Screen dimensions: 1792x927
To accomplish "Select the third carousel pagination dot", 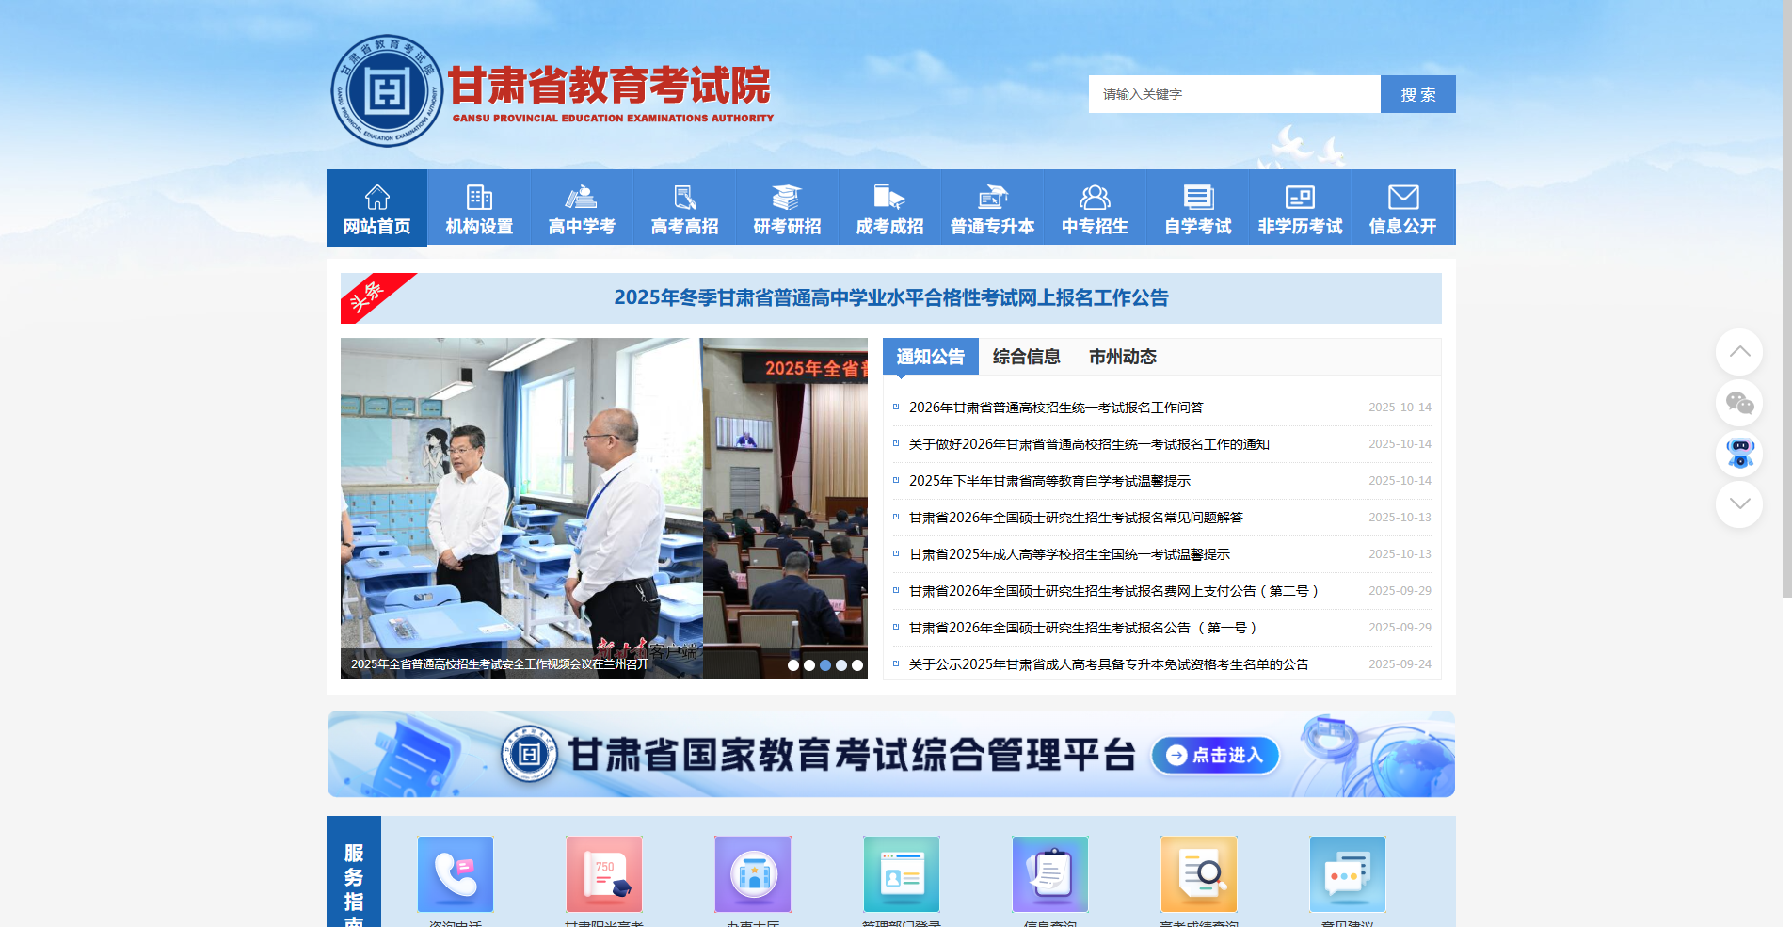I will click(x=825, y=665).
